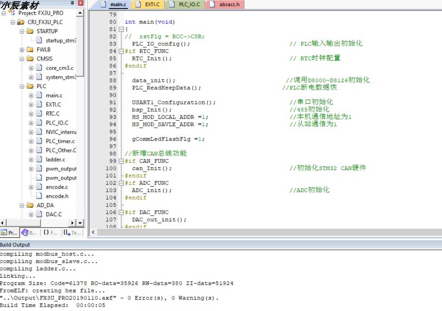
Task: Pin the Project panel with the pushpin icon
Action: 72,3
